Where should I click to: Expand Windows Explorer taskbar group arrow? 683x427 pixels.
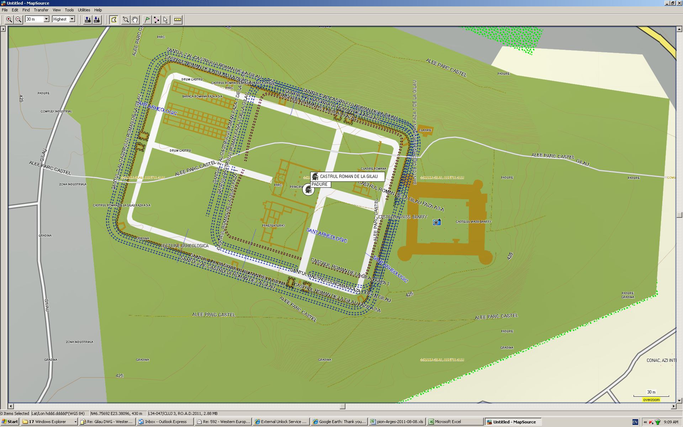point(75,422)
